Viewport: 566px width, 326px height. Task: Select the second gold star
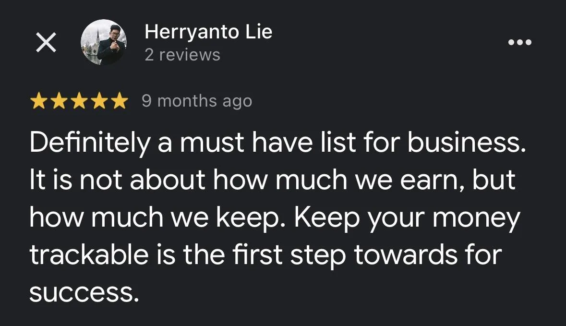pyautogui.click(x=59, y=101)
